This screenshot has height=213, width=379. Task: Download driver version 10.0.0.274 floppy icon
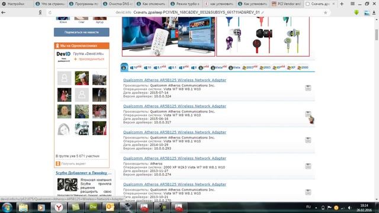point(308,166)
